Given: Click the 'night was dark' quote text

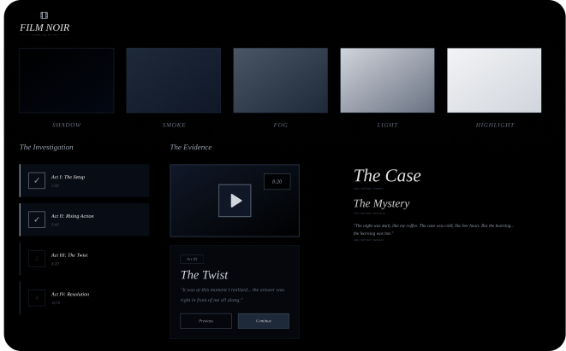Looking at the screenshot, I should click(x=433, y=230).
